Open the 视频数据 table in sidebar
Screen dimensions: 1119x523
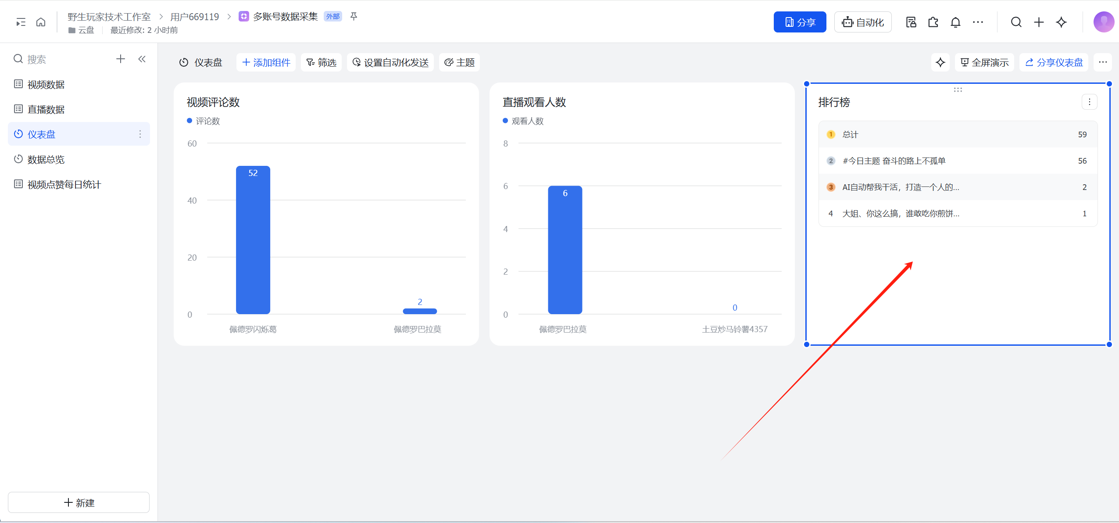pos(46,84)
